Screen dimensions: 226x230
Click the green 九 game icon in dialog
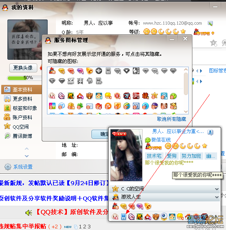tap(71, 96)
